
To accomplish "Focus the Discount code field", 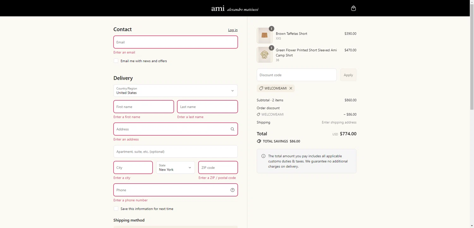I will pos(296,75).
